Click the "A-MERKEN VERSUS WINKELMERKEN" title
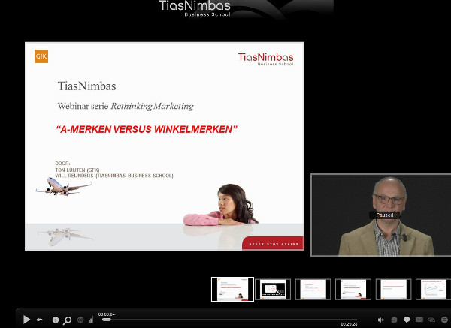 coord(147,129)
